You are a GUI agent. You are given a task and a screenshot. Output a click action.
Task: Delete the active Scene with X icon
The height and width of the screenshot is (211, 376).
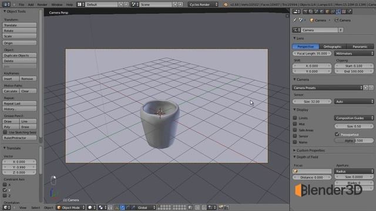(180, 4)
